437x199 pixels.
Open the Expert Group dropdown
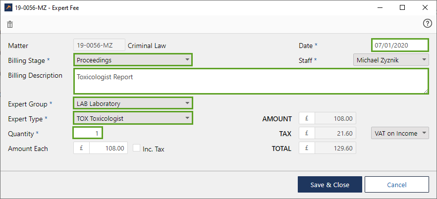[x=133, y=103]
